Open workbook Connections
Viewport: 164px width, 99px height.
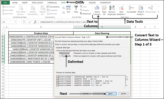53,7
